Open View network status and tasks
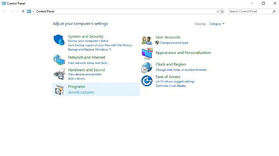This screenshot has height=156, width=279. click(88, 63)
